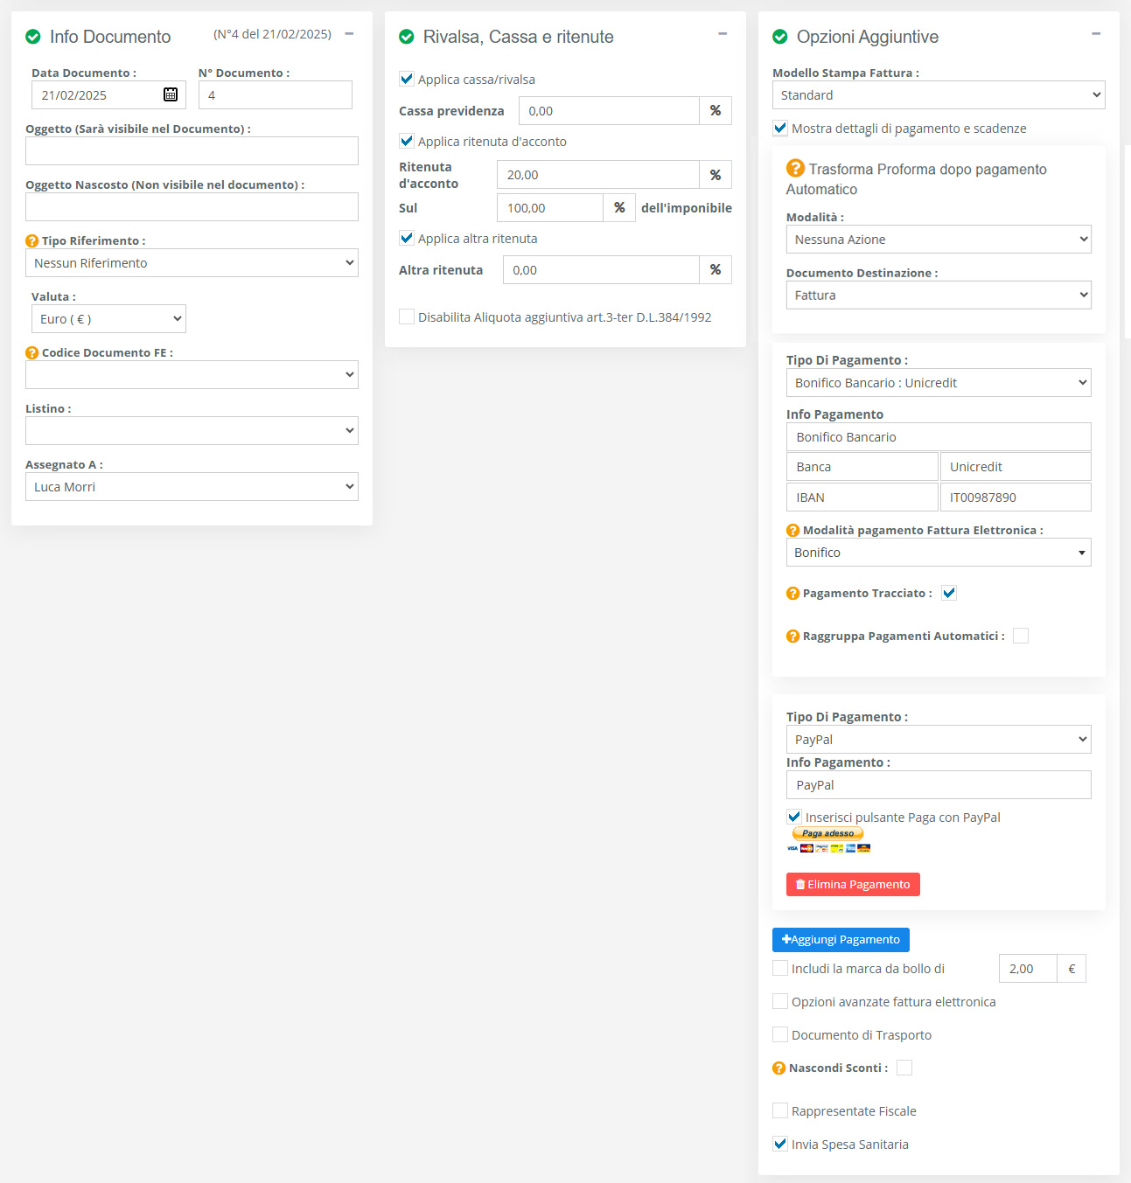
Task: Click the Oggetto visible text field
Action: point(192,151)
